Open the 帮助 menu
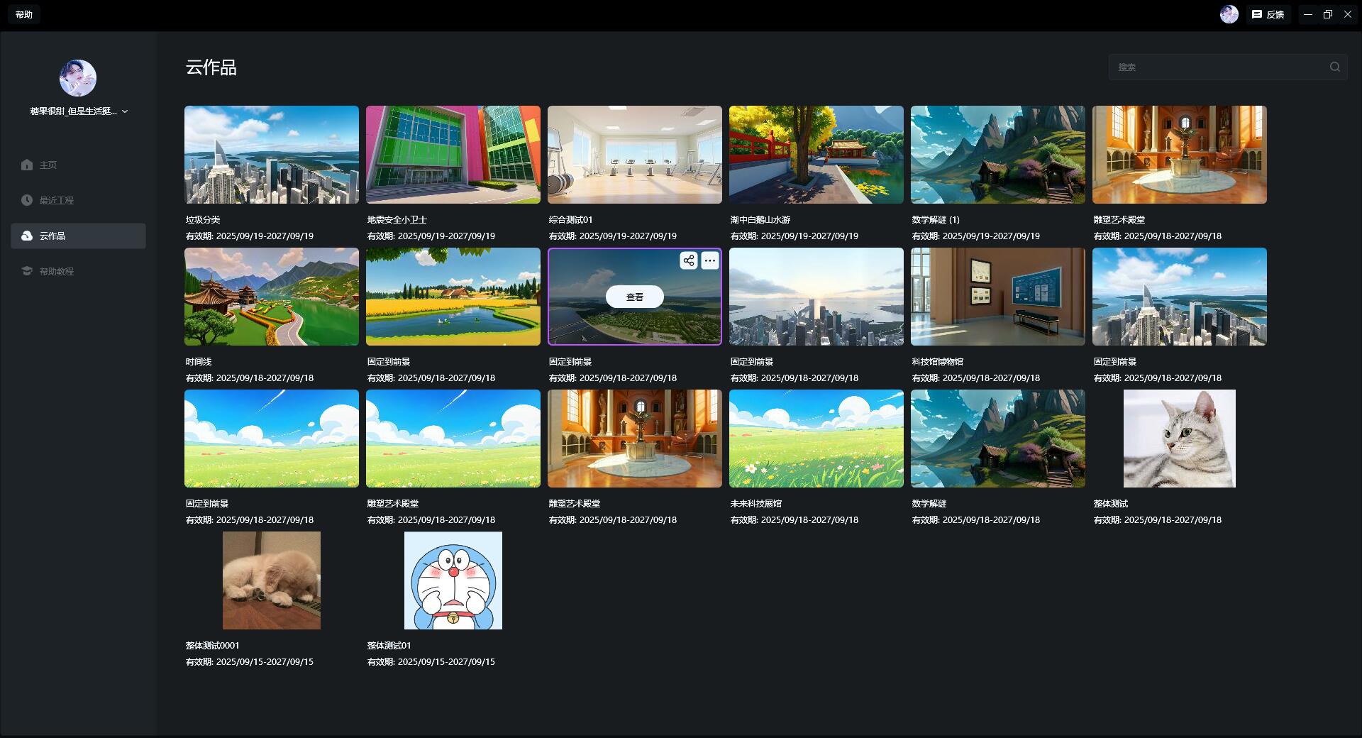This screenshot has height=738, width=1362. pyautogui.click(x=24, y=14)
